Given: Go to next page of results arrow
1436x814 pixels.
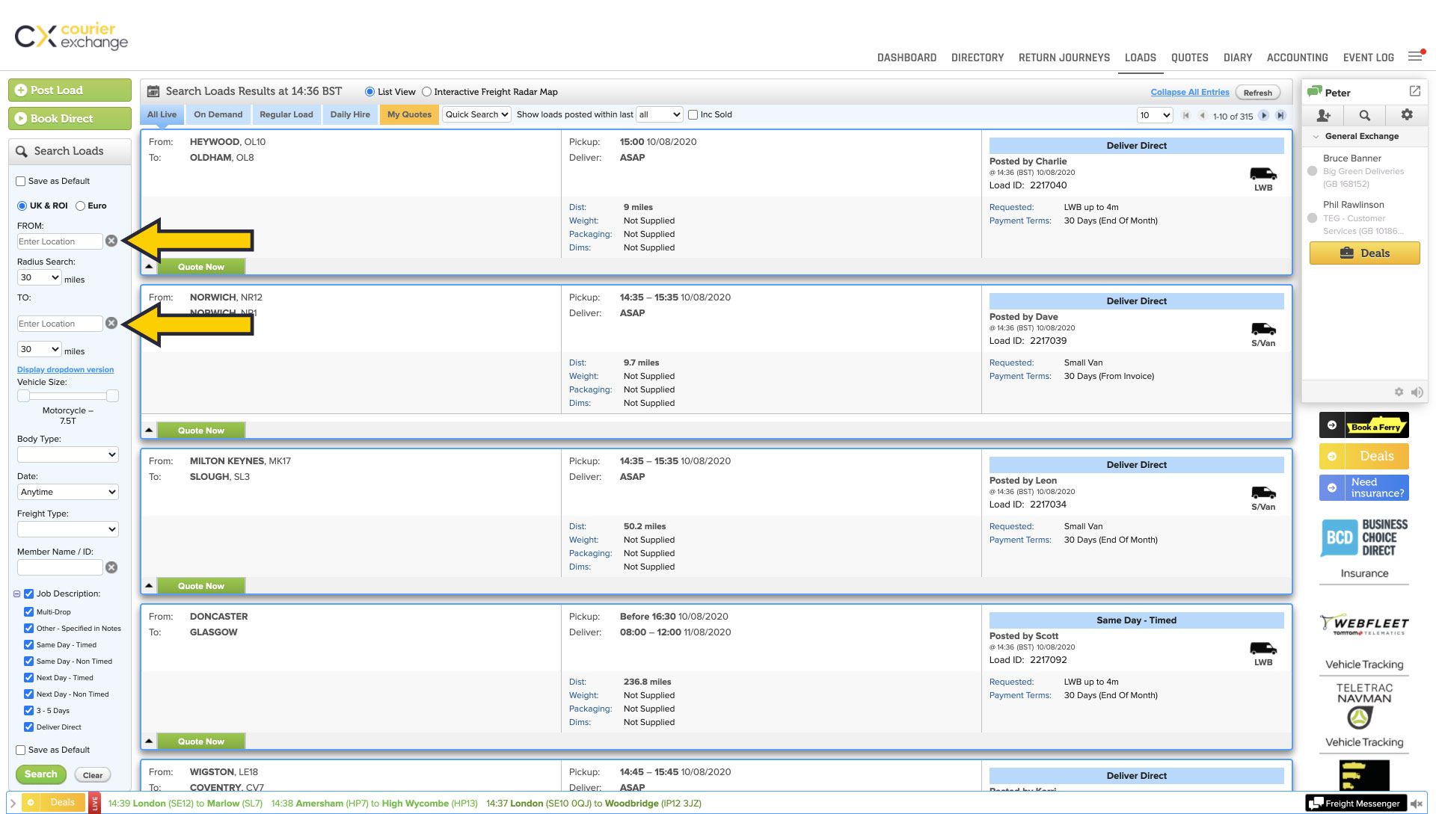Looking at the screenshot, I should (1264, 115).
